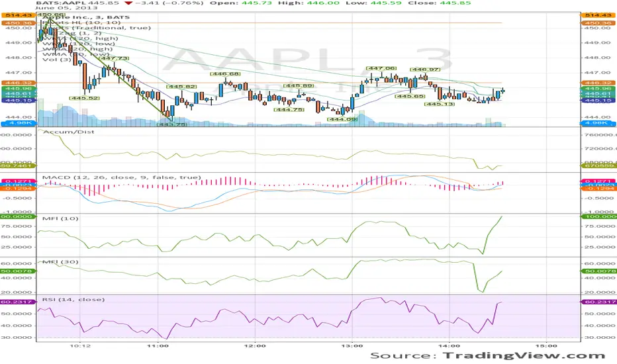Click the green 100.000 MFI (10) tag on right scale
This screenshot has width=617, height=364.
coord(598,216)
